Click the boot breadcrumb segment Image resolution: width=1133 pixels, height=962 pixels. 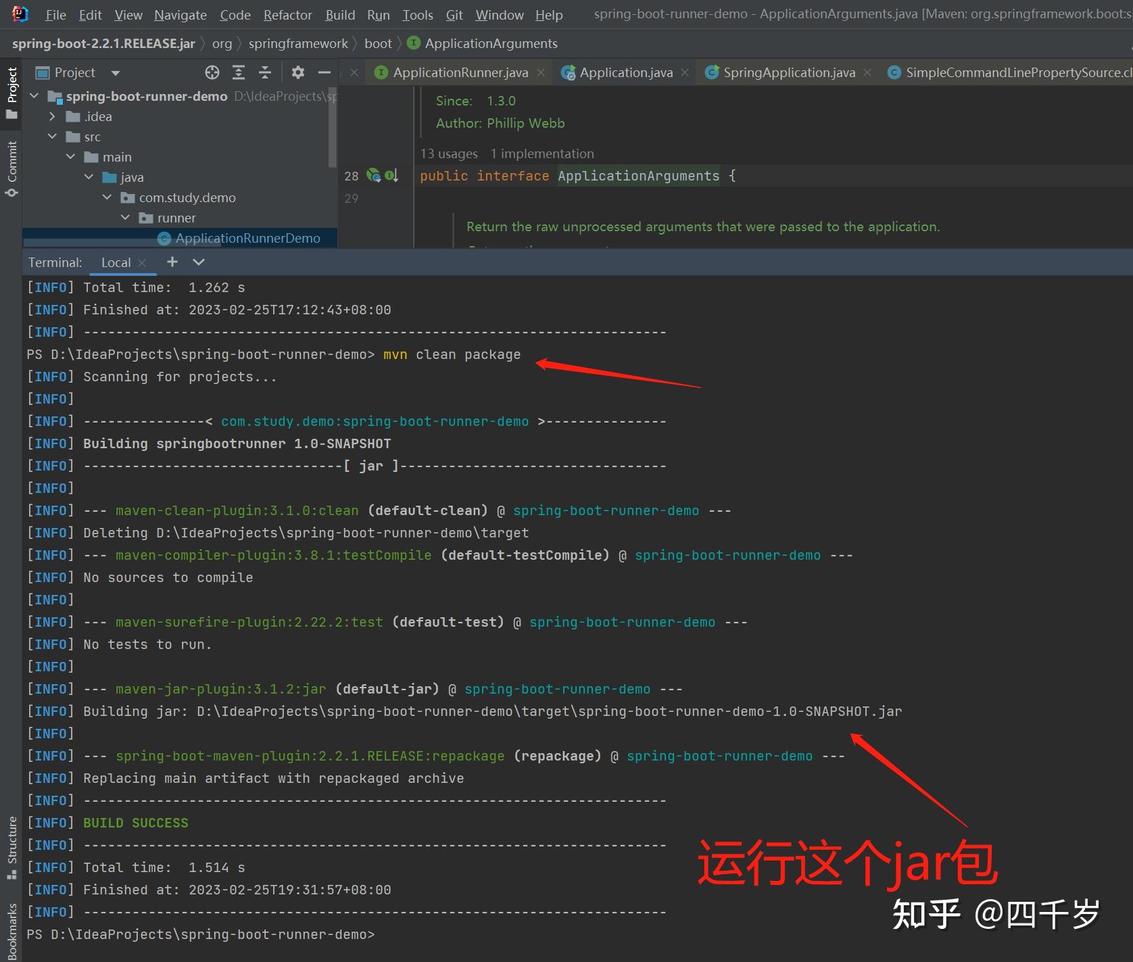378,43
